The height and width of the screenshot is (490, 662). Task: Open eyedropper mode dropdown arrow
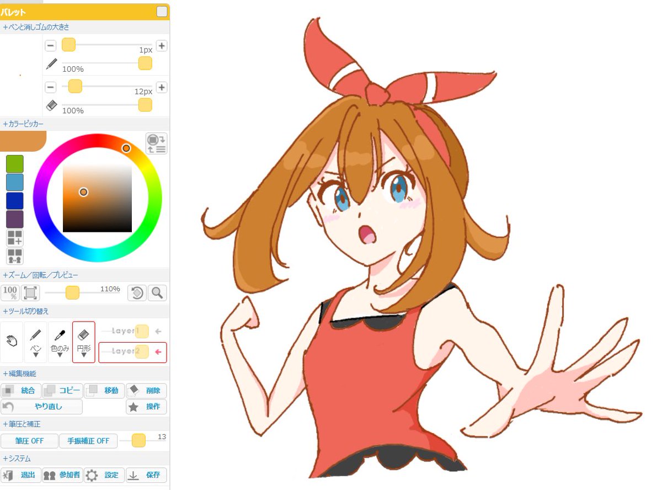click(x=60, y=356)
